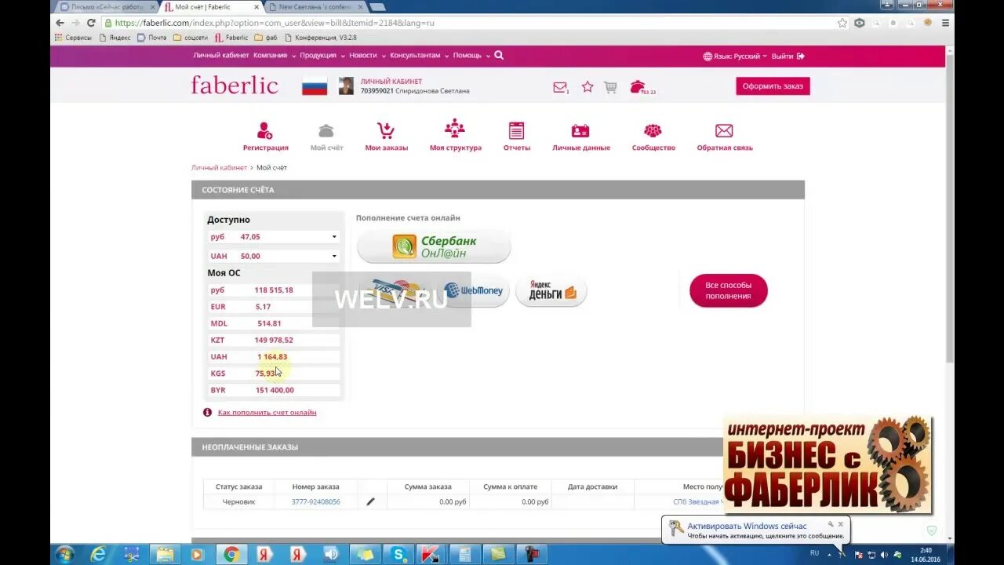
Task: Open the Конференция, V3.2.8 bookmark
Action: click(321, 38)
